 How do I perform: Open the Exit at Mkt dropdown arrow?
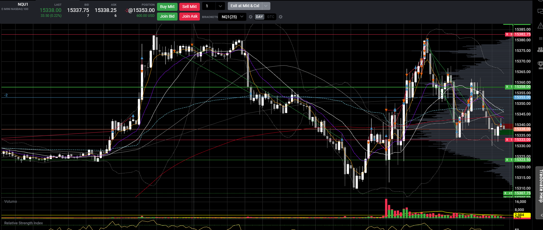(266, 6)
